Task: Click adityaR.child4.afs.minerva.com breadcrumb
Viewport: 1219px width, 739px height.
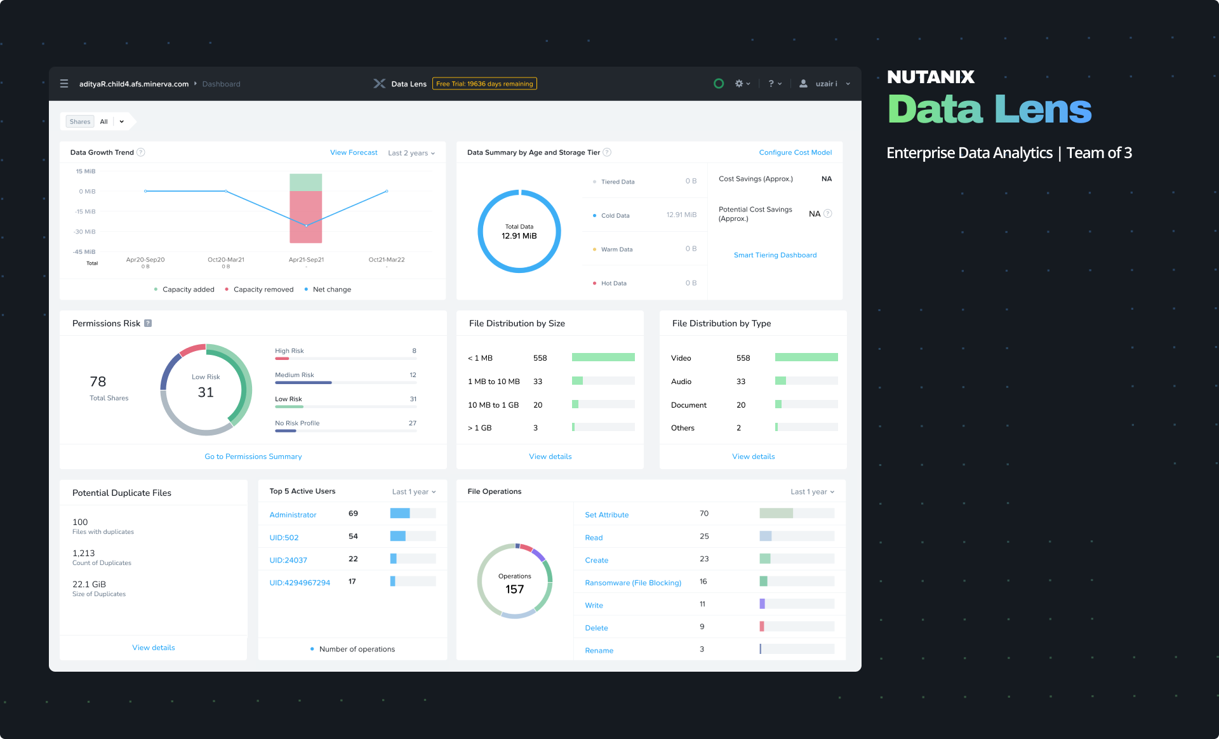Action: (x=134, y=84)
